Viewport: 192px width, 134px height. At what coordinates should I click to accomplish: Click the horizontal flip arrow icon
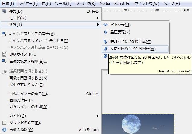coord(105,25)
